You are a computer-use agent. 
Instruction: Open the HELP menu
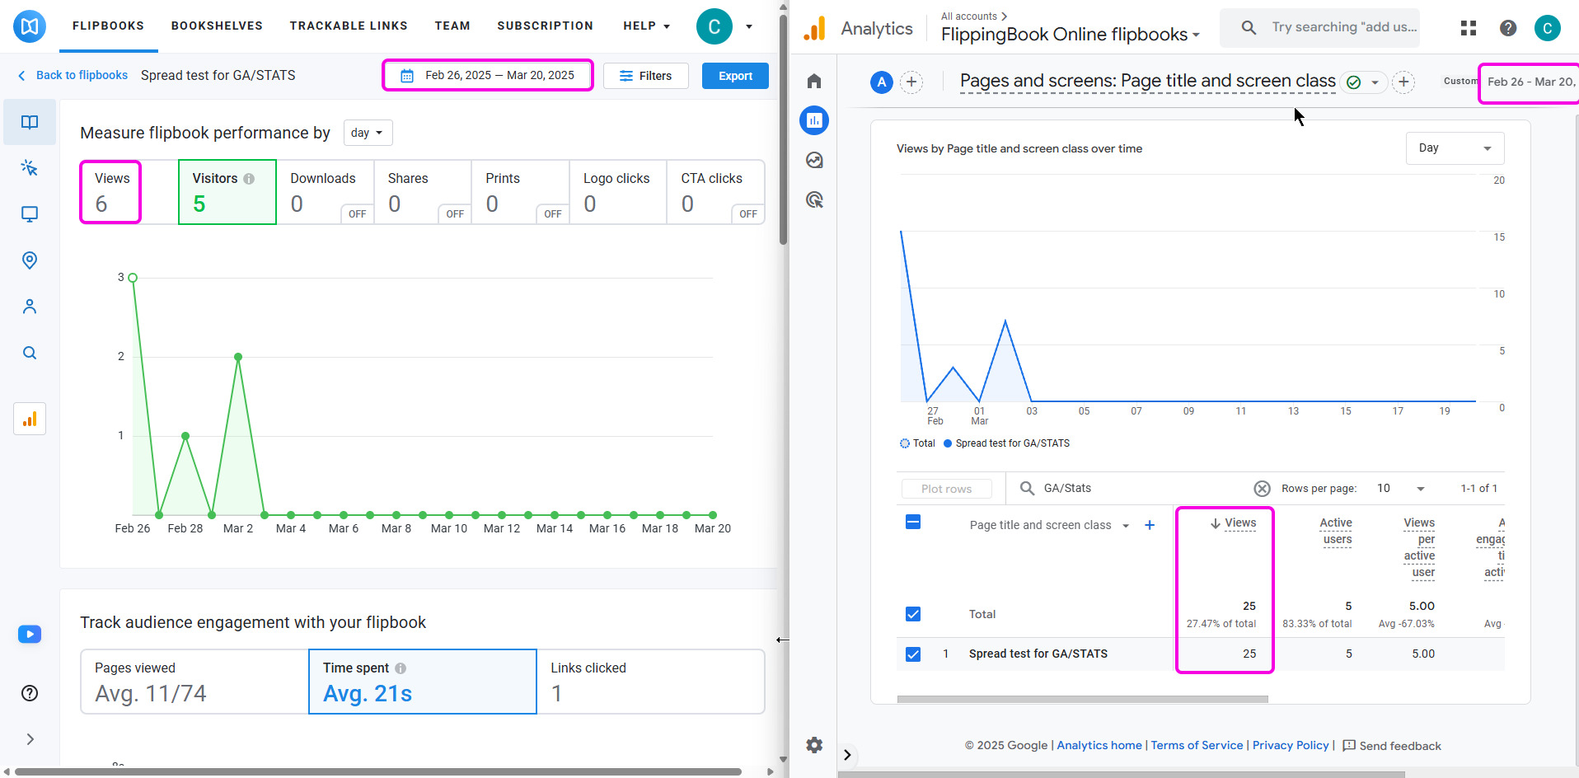(x=647, y=26)
